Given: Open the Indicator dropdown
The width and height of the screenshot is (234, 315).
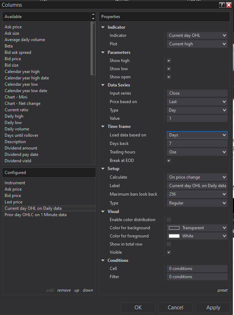Looking at the screenshot, I should 197,35.
